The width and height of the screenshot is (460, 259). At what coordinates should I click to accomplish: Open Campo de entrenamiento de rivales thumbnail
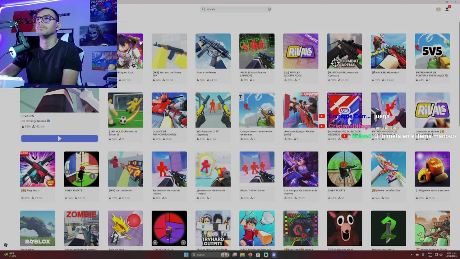257,110
